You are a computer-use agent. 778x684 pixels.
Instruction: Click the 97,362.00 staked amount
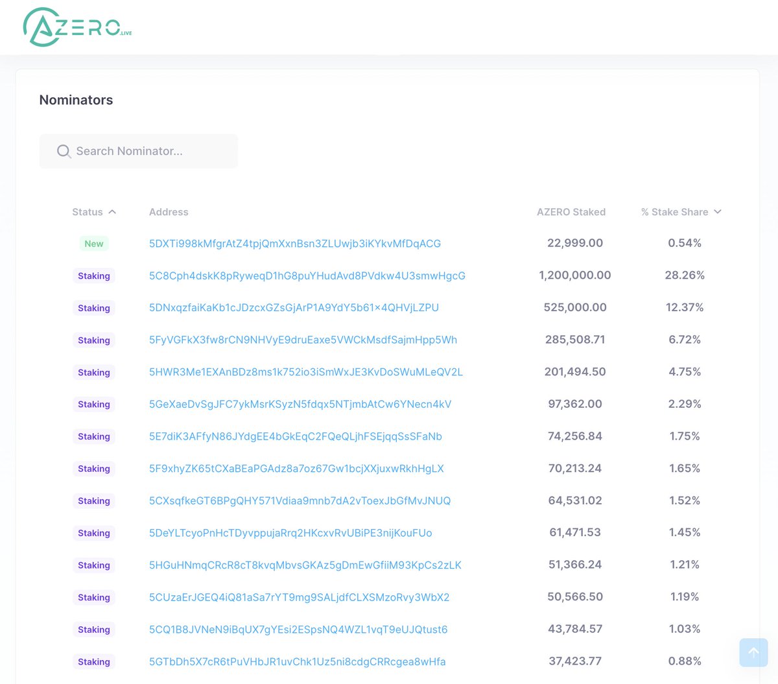point(575,403)
